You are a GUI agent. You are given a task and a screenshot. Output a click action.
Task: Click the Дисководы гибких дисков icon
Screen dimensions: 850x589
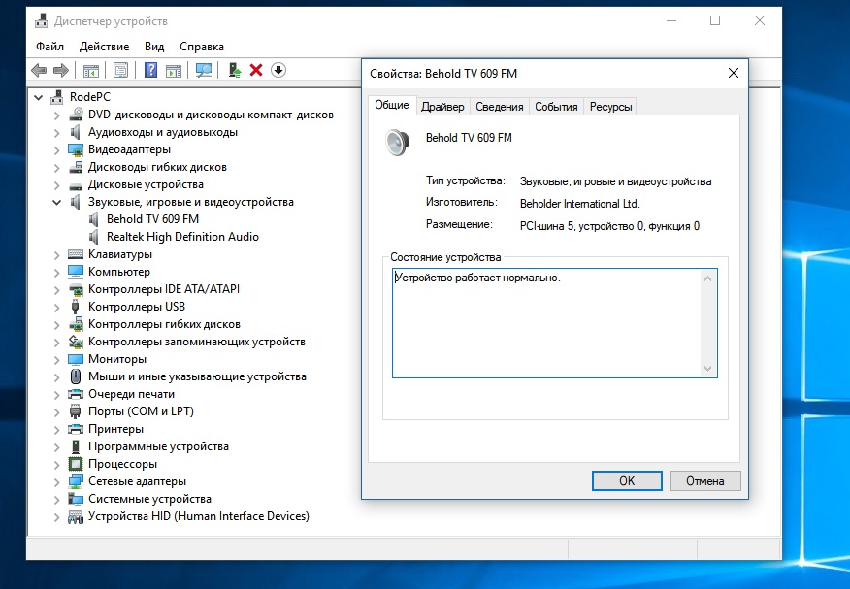coord(76,167)
